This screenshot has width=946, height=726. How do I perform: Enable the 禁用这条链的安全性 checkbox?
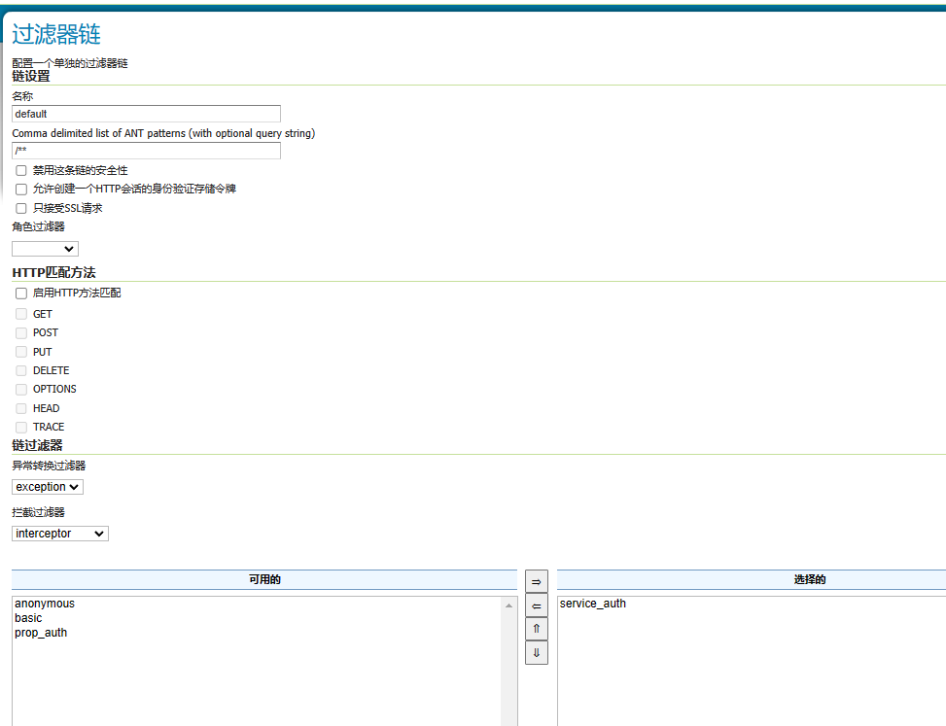pos(21,170)
